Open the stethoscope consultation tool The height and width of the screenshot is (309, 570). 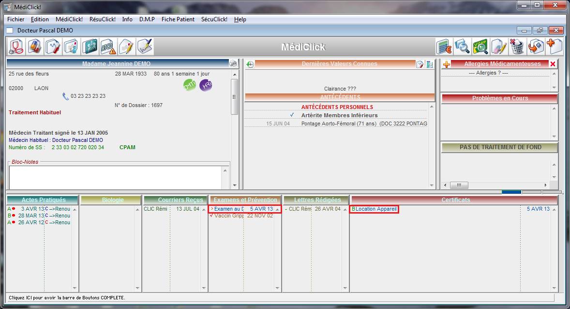pos(16,47)
